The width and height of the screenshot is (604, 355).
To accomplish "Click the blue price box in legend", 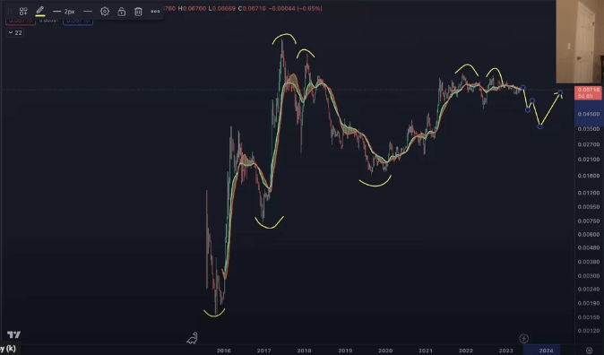I will coord(78,21).
